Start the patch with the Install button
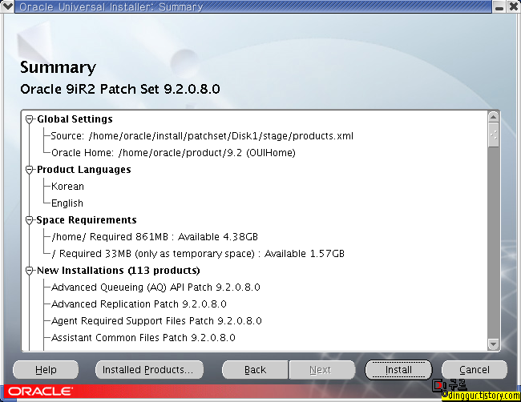This screenshot has width=521, height=402. click(398, 370)
